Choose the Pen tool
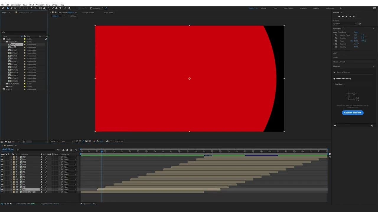This screenshot has height=212, width=378. (x=44, y=8)
